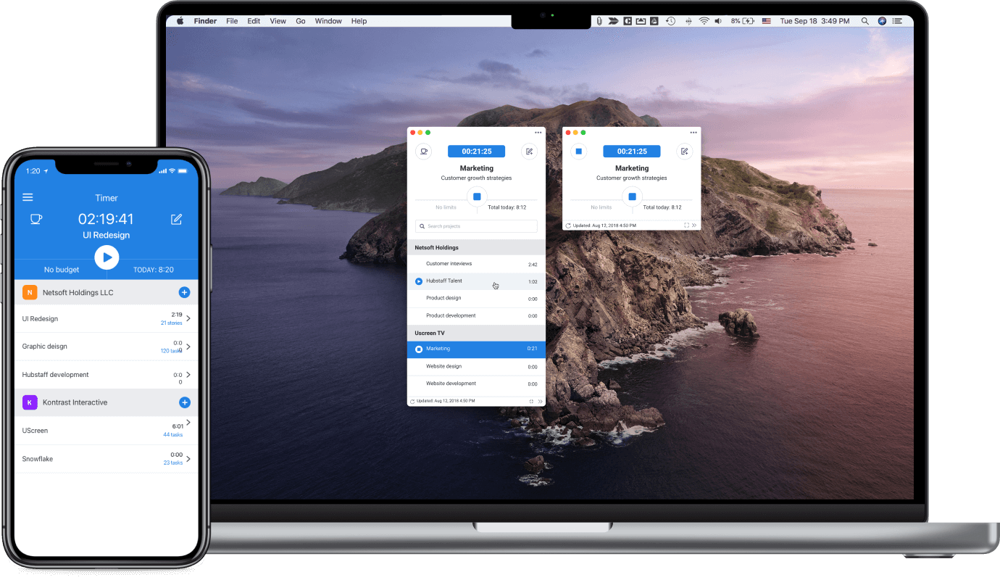1000x580 pixels.
Task: Open the Finder menu
Action: point(205,21)
